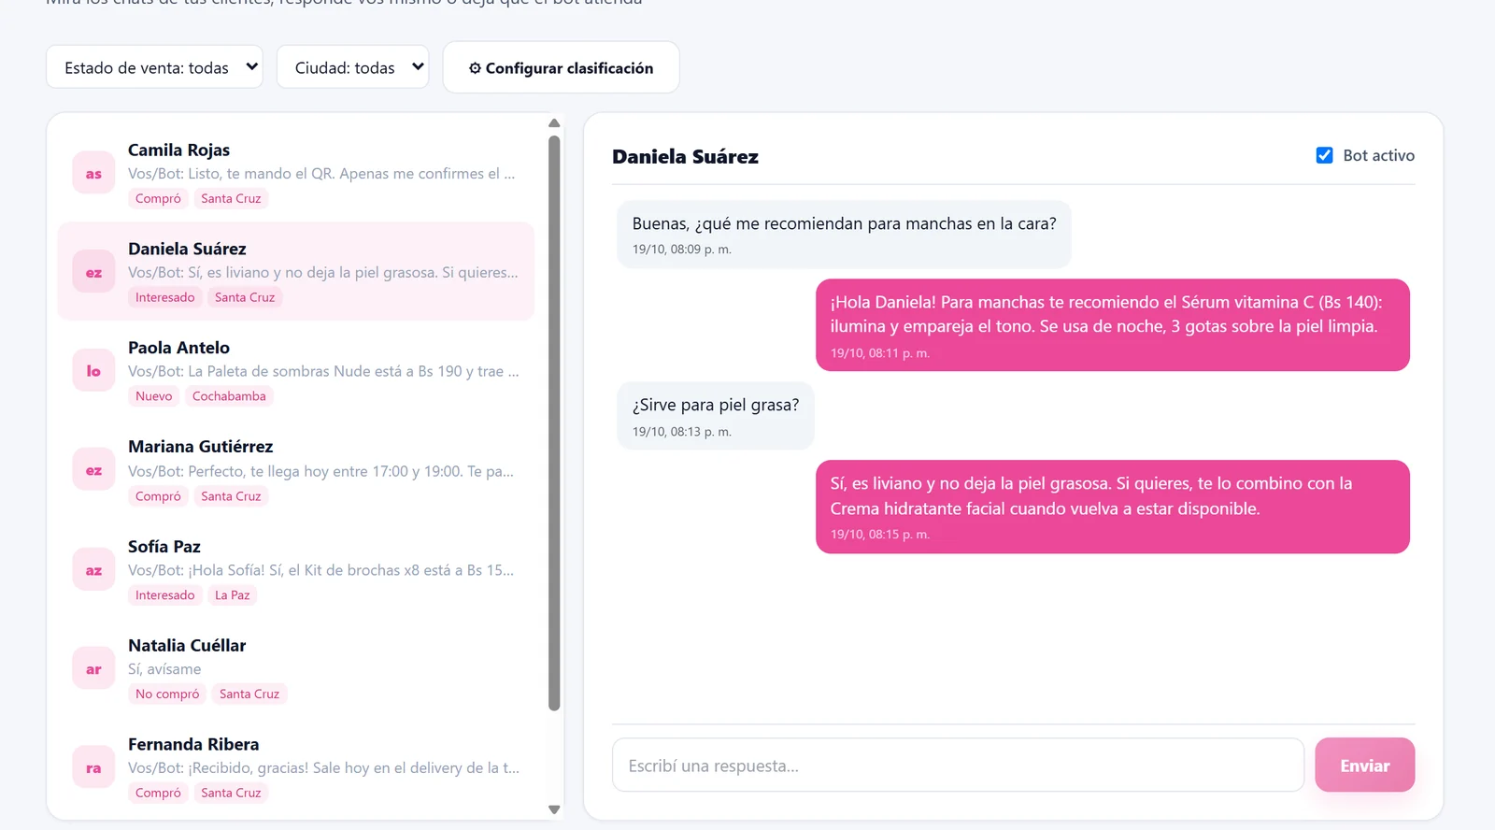
Task: Click Daniela Suárez chat header name
Action: (x=685, y=157)
